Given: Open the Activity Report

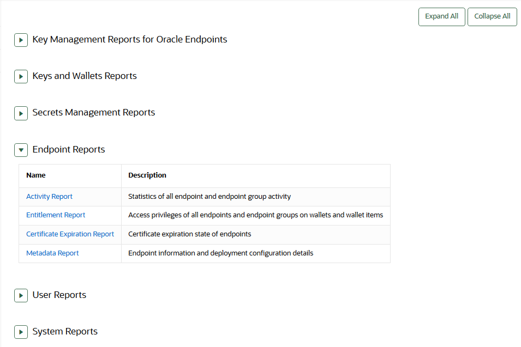Looking at the screenshot, I should coord(49,196).
